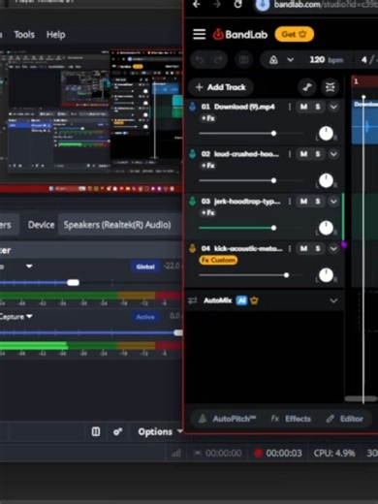This screenshot has height=504, width=378.
Task: Open Fx Custom preset on track 04
Action: [218, 260]
